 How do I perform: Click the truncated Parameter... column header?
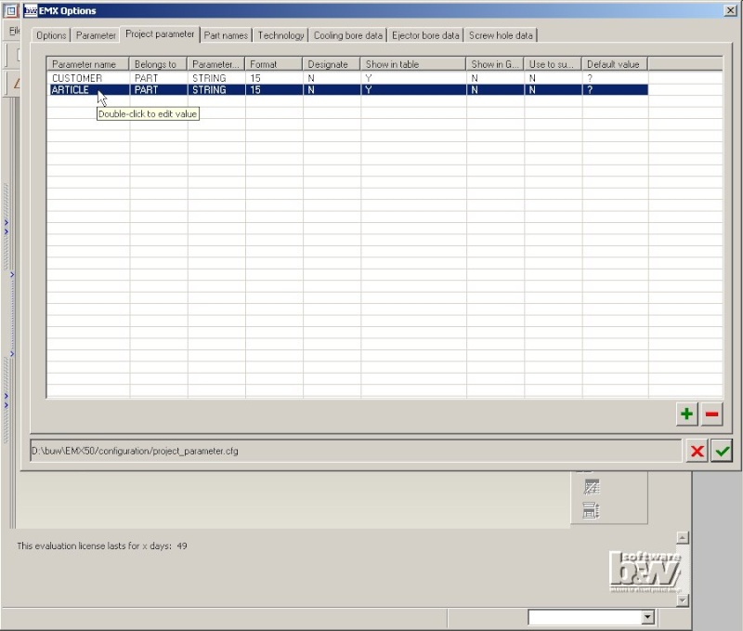pyautogui.click(x=216, y=64)
